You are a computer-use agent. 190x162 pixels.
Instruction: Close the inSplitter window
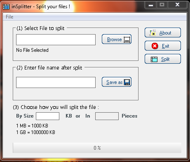click(x=177, y=5)
